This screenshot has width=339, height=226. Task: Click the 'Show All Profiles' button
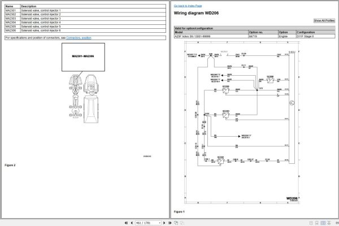(324, 20)
